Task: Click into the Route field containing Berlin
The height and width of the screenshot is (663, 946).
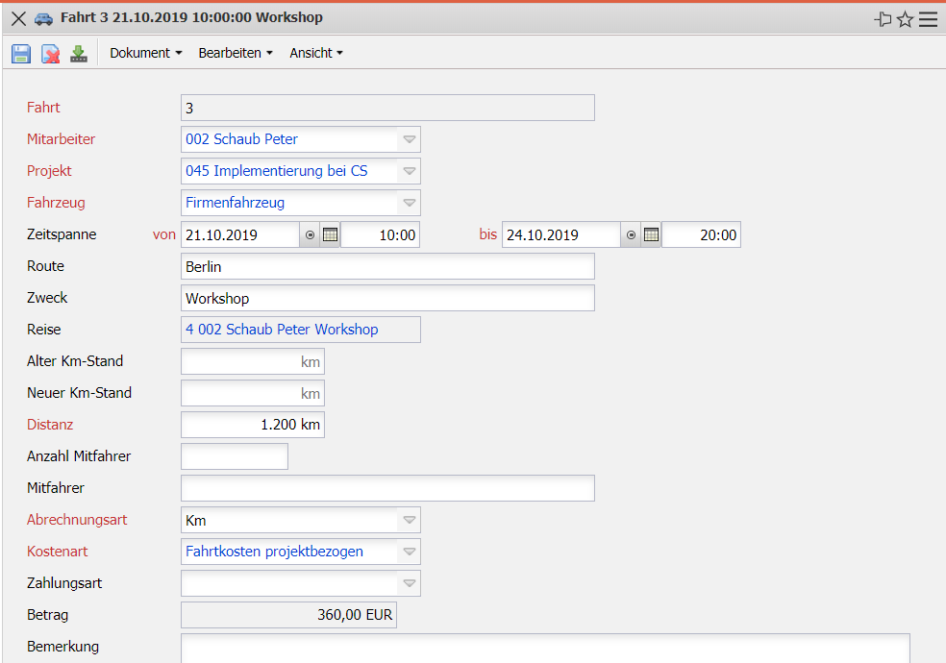Action: [x=387, y=266]
